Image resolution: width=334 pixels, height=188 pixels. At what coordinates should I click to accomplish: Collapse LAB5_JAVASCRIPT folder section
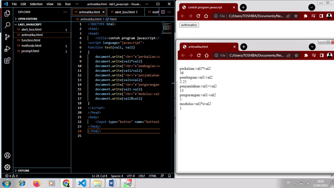[42, 24]
